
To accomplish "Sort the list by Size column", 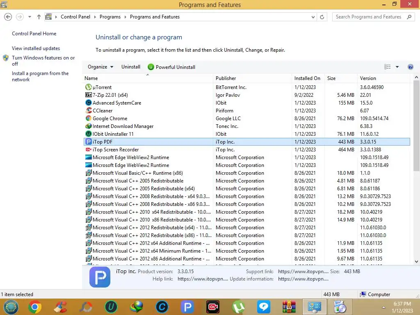I will 341,78.
